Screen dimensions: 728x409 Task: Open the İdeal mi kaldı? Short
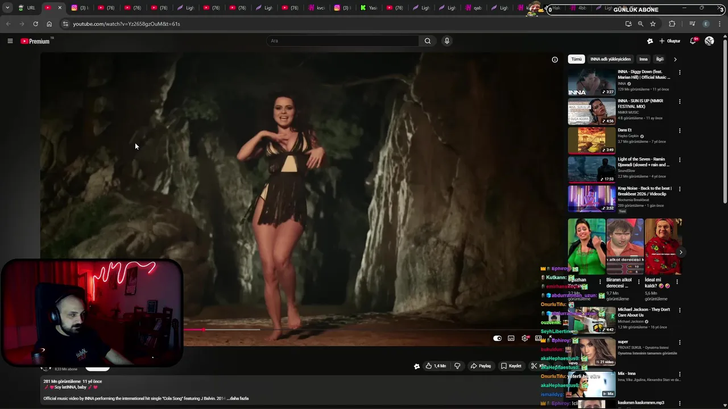(x=663, y=247)
